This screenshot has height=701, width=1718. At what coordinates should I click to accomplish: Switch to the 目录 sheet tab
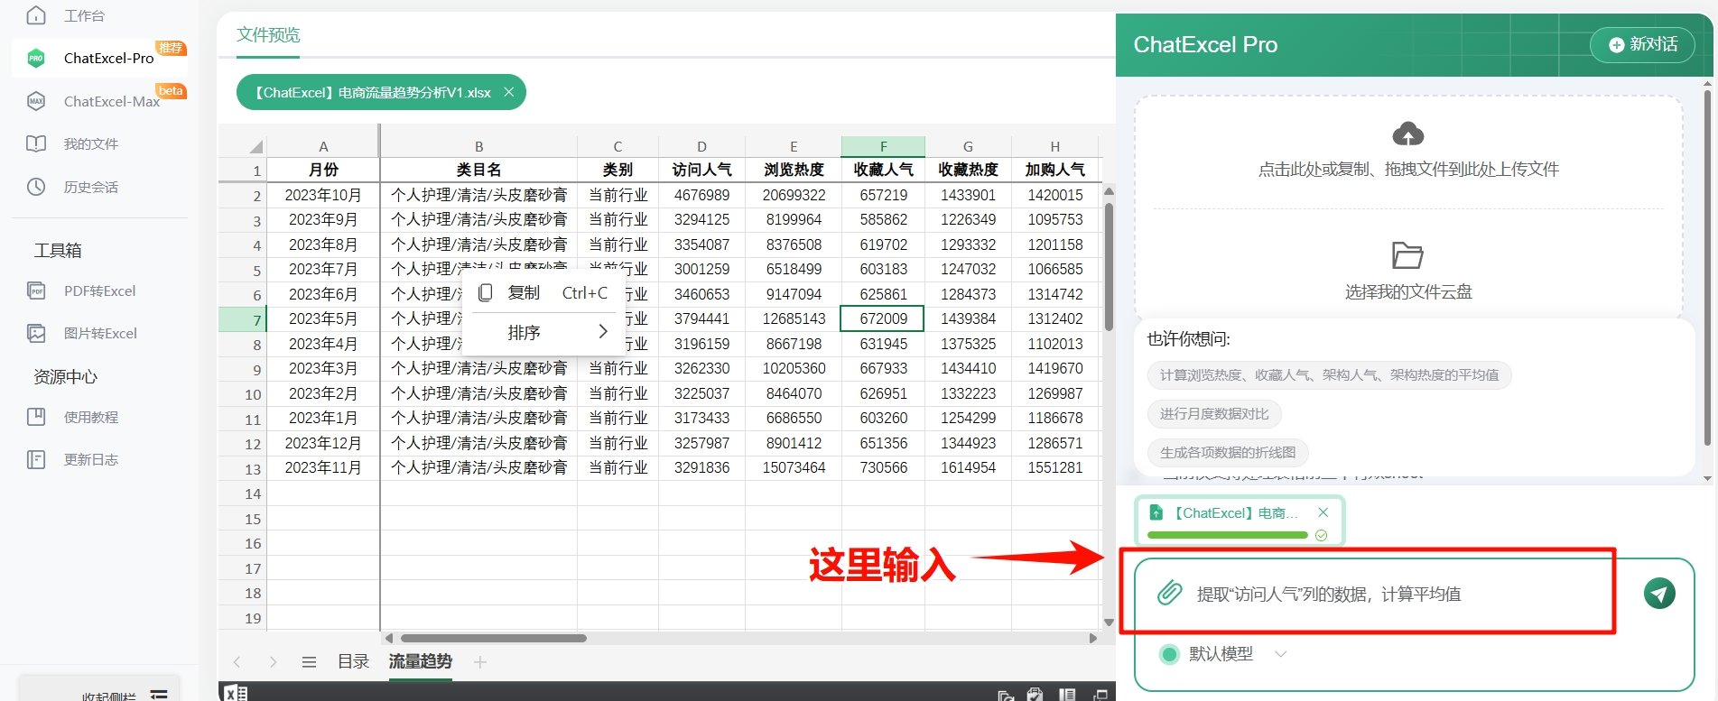[x=353, y=662]
